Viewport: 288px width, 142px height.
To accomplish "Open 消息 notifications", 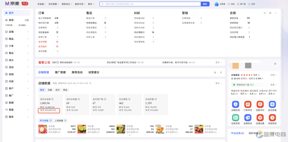I will tap(231, 4).
